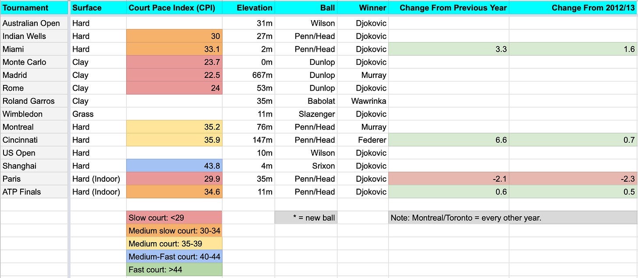Viewport: 638px width, 278px height.
Task: Select the Wimbledon Grass surface cell
Action: point(98,114)
